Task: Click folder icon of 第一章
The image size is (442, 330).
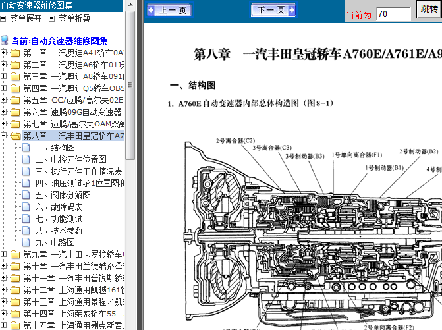Action: [15, 53]
